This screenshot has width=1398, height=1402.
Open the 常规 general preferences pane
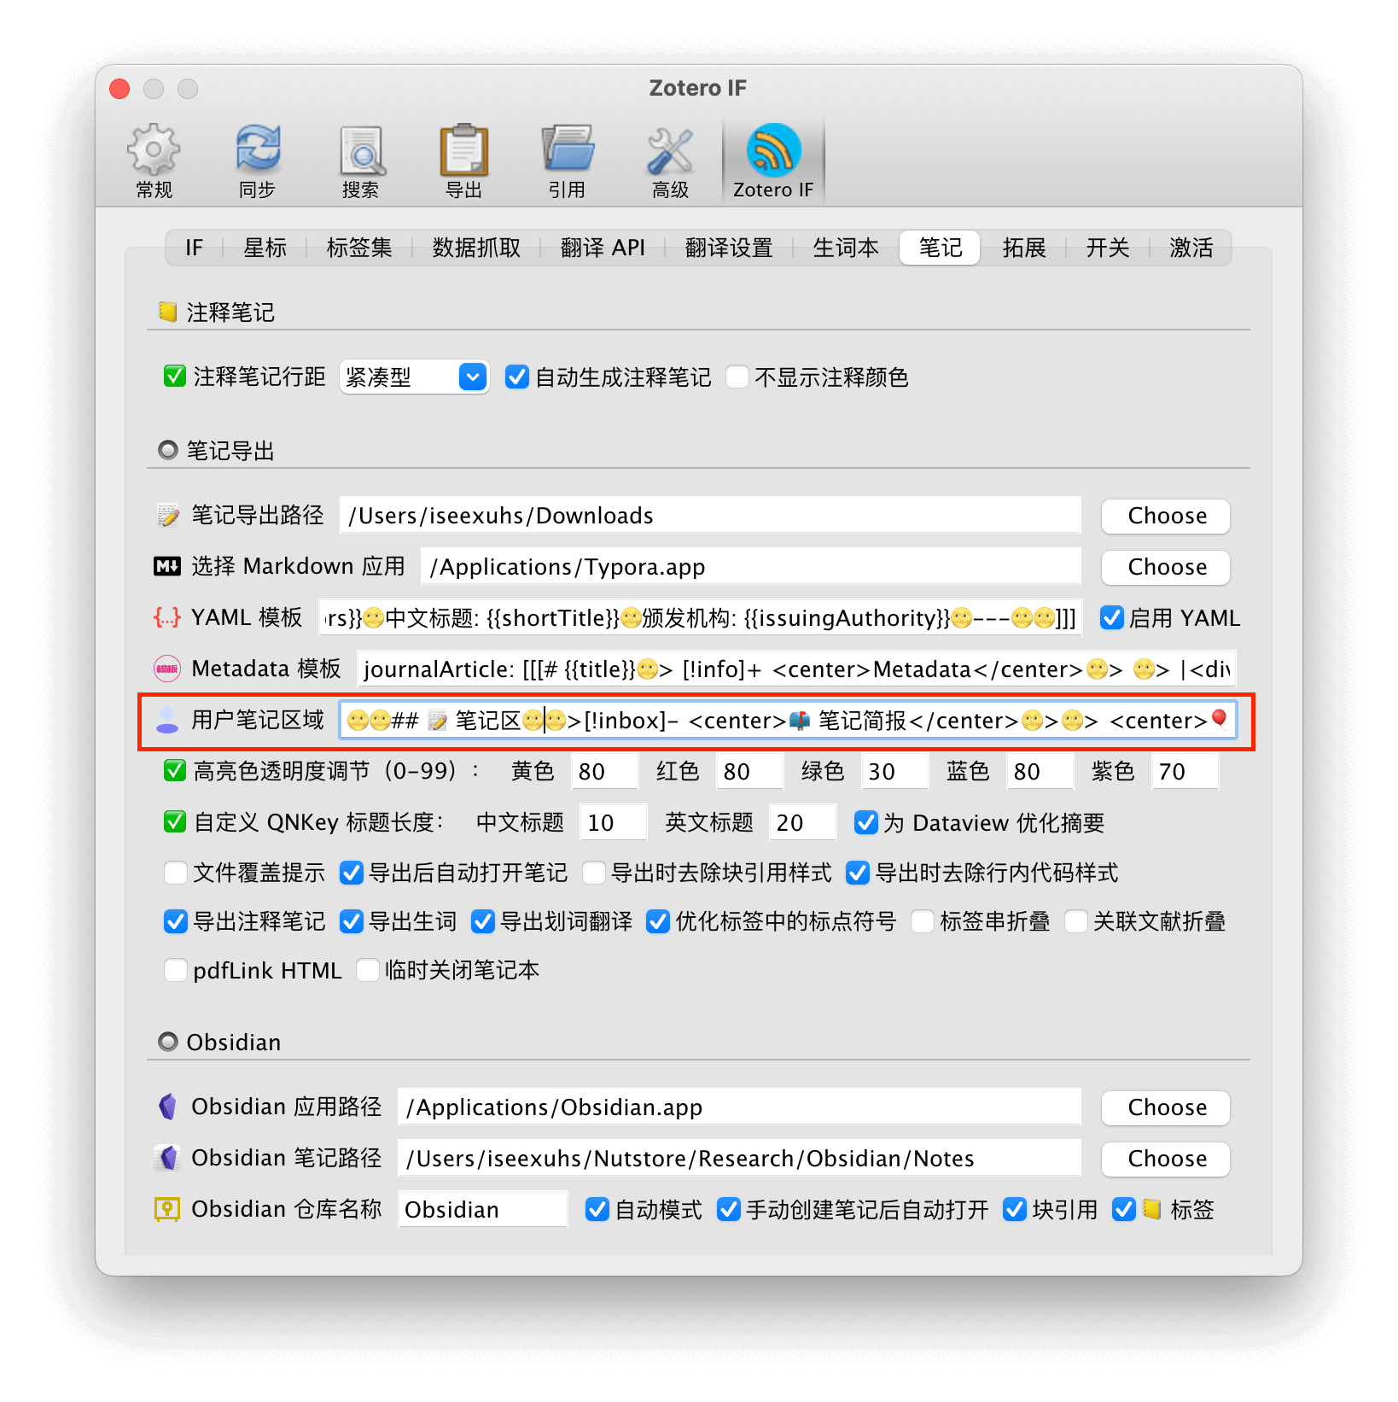coord(154,161)
